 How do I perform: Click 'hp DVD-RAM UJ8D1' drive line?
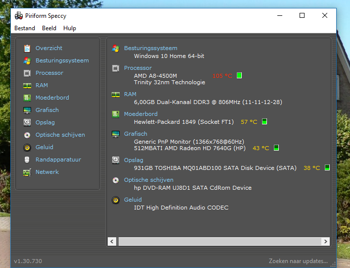[193, 188]
